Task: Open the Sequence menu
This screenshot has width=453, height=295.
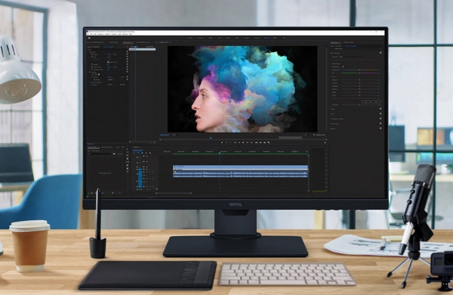Action: pos(100,34)
